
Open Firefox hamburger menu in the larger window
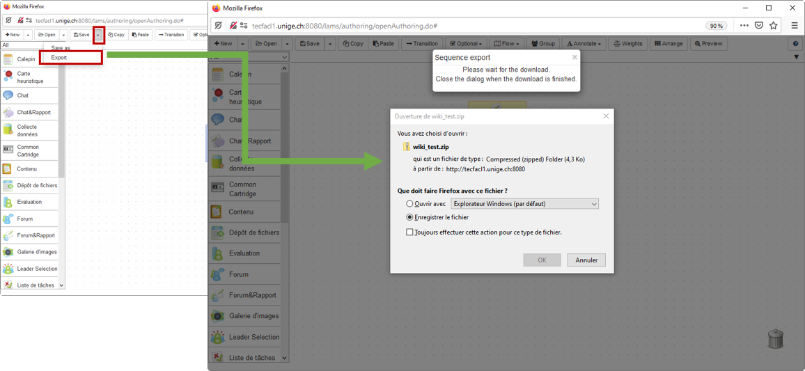coord(795,25)
